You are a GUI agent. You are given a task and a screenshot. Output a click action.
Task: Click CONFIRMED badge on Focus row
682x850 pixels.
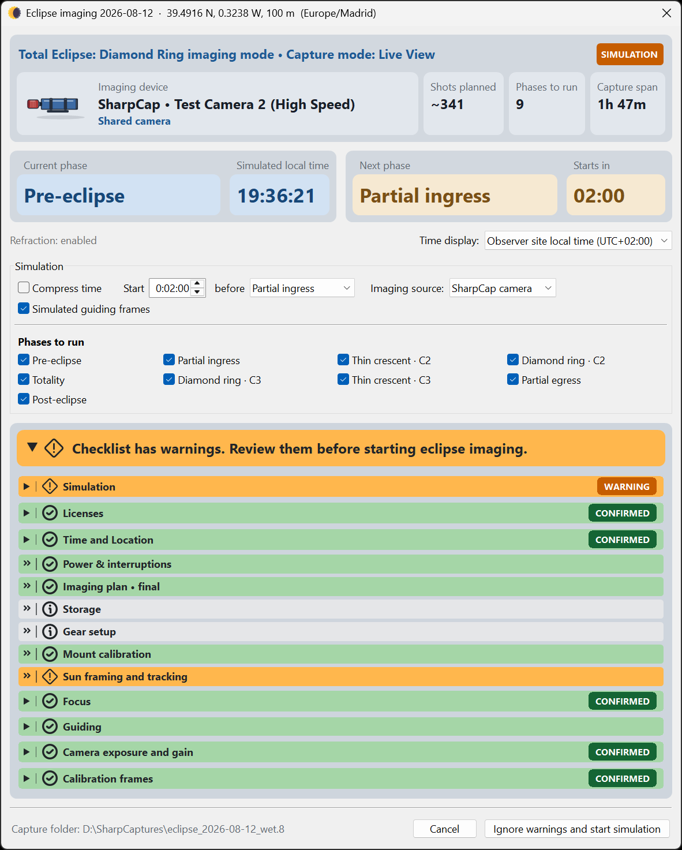623,701
